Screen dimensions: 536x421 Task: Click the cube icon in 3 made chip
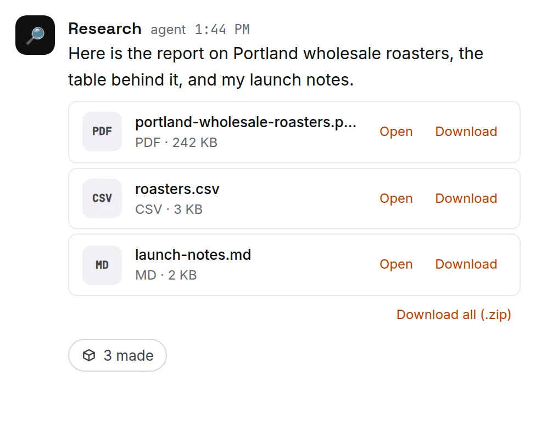tap(89, 356)
